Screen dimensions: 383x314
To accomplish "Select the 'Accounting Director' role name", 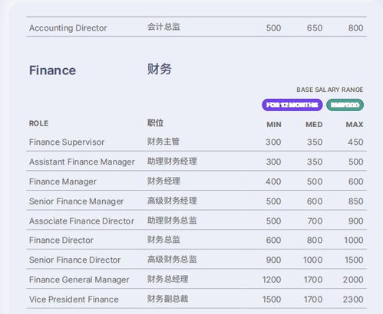I will [x=68, y=28].
